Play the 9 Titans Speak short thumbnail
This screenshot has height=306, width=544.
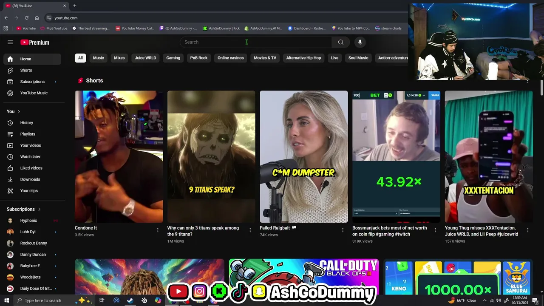pos(211,156)
